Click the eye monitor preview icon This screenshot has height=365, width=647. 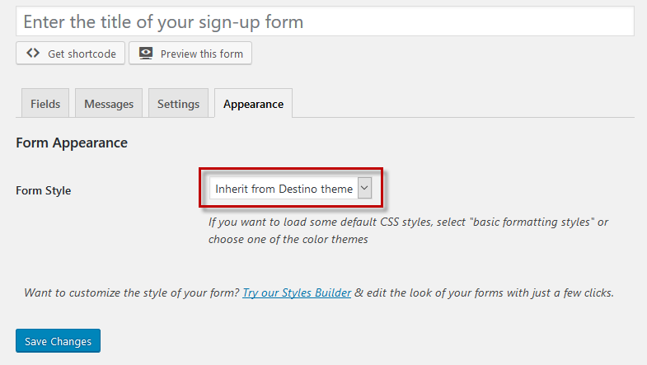[x=146, y=54]
